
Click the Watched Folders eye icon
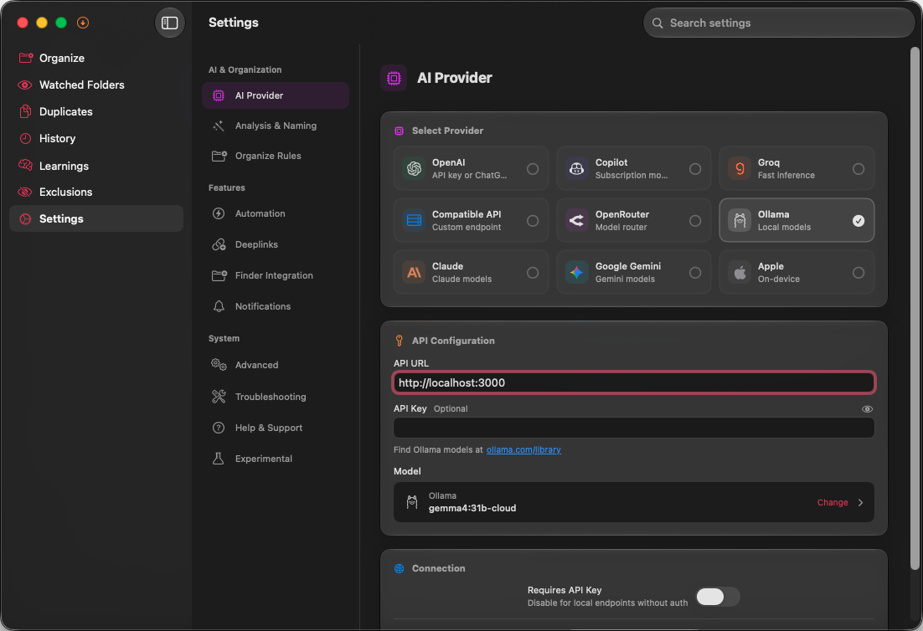(x=25, y=85)
